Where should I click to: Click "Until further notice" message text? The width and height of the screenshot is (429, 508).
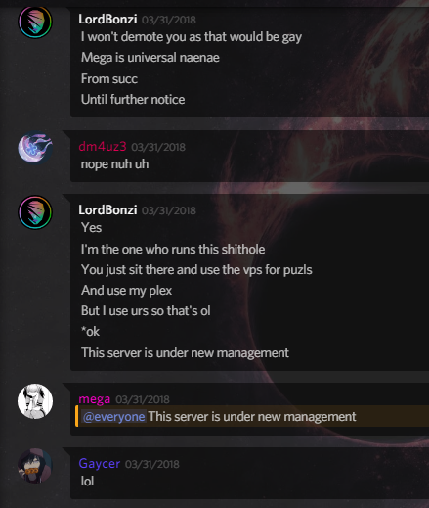pyautogui.click(x=133, y=100)
